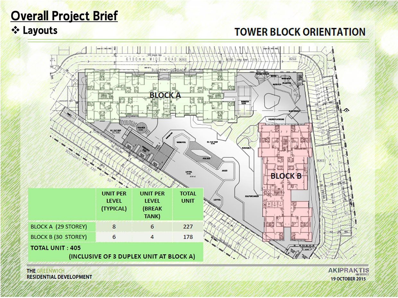
Task: Select the UNIT PER LEVEL (BREAK TANK) header
Action: [152, 204]
